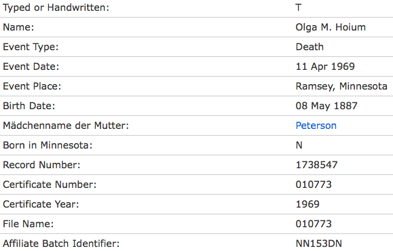Click the Record Number: label
Screen dimensions: 393x251
pos(41,165)
